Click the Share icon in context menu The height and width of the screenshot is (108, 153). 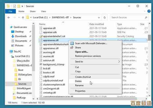pyautogui.click(x=72, y=48)
